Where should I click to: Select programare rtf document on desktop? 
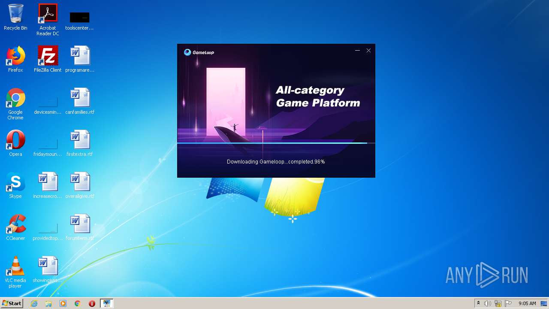(x=80, y=59)
